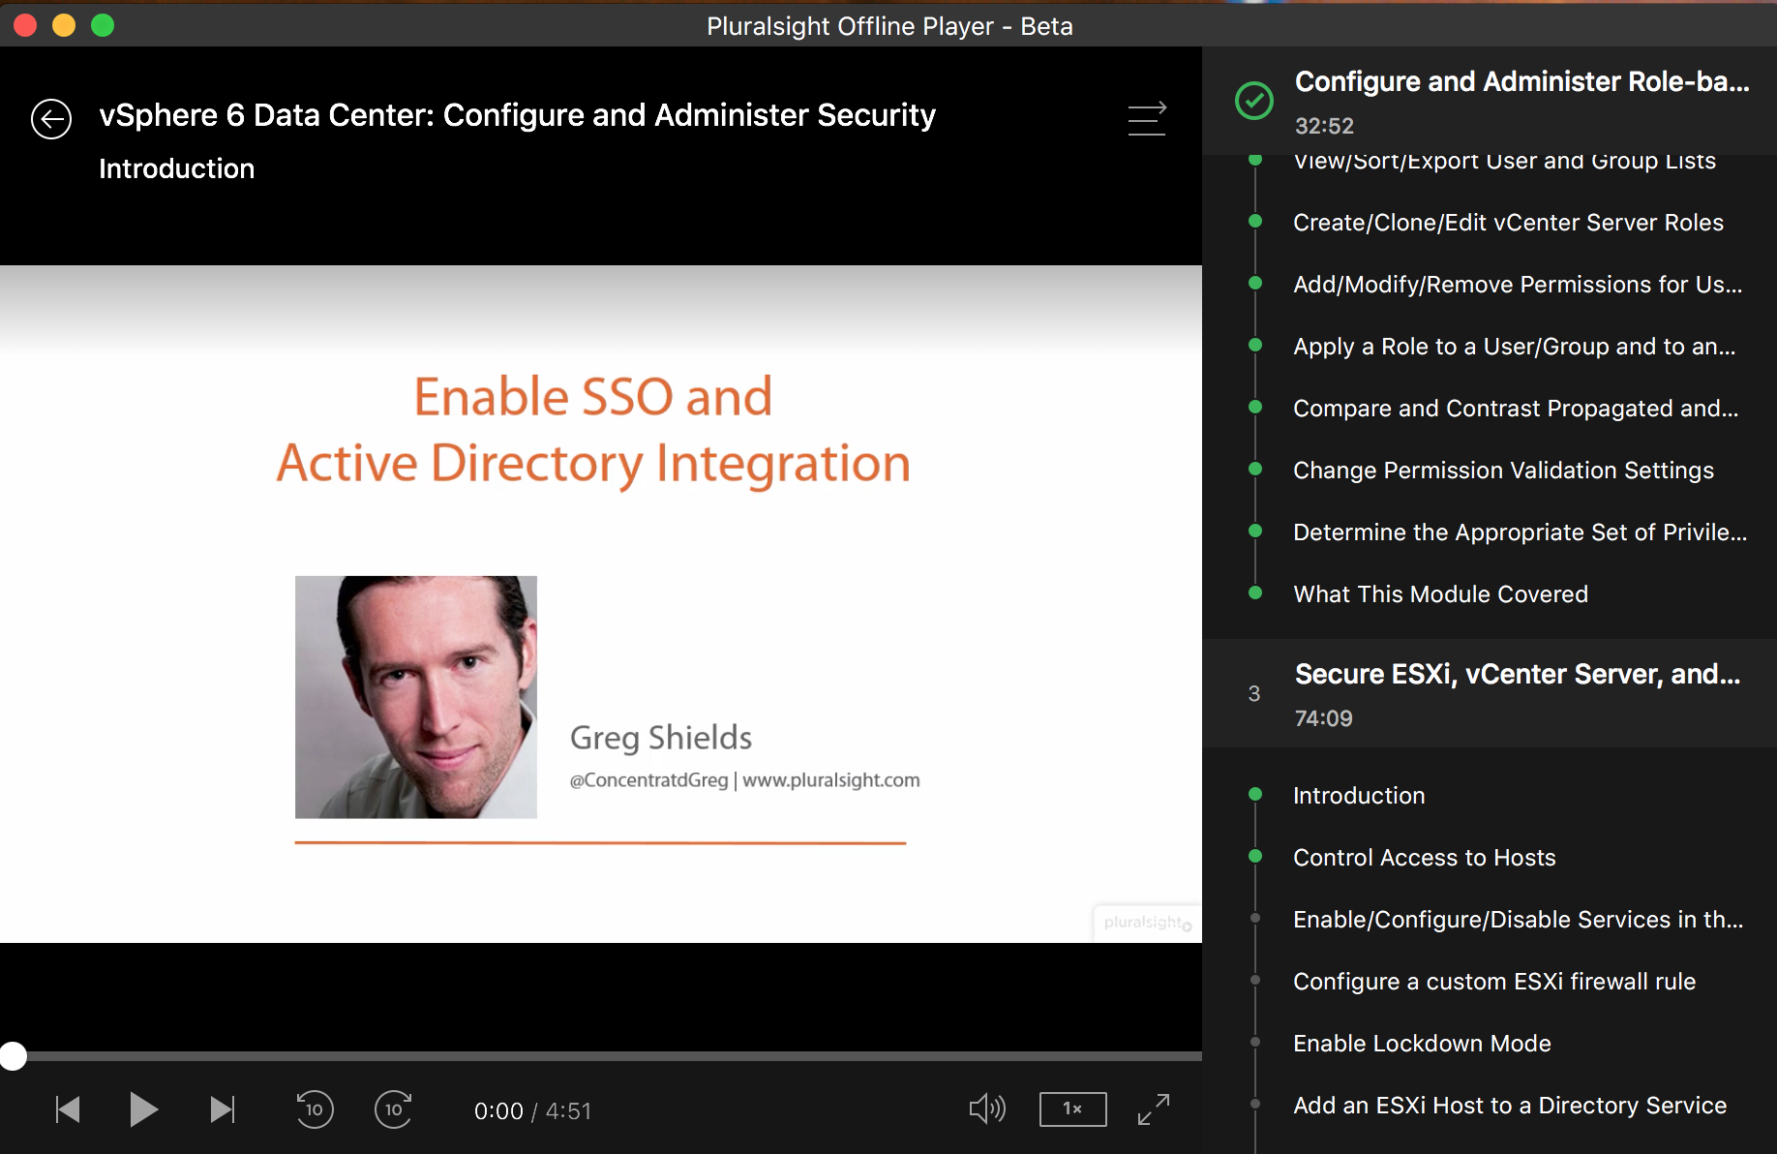This screenshot has width=1777, height=1154.
Task: Open Control Access to Hosts clip
Action: [1424, 858]
